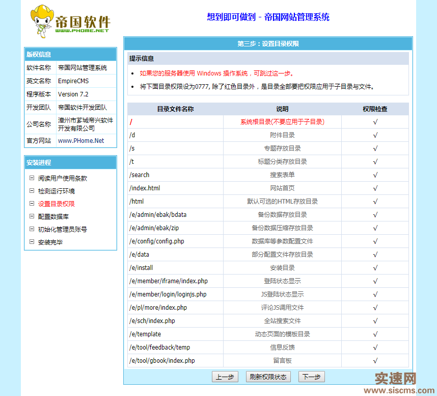
Task: Click the check mark for /e/config/config.php
Action: pos(375,241)
